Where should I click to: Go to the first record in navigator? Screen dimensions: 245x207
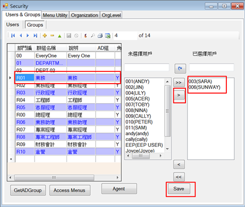coord(13,36)
